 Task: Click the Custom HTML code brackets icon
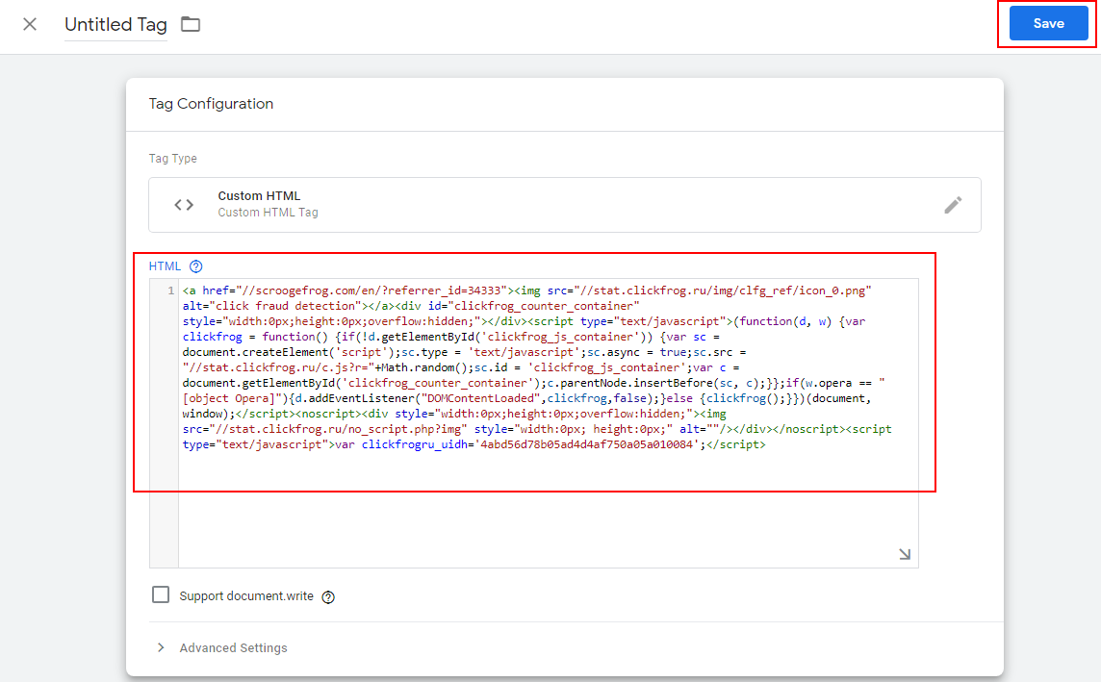click(x=184, y=204)
